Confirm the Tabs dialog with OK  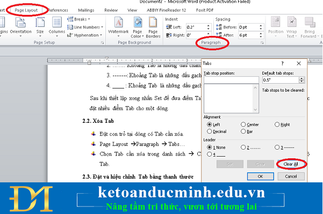tap(260, 176)
